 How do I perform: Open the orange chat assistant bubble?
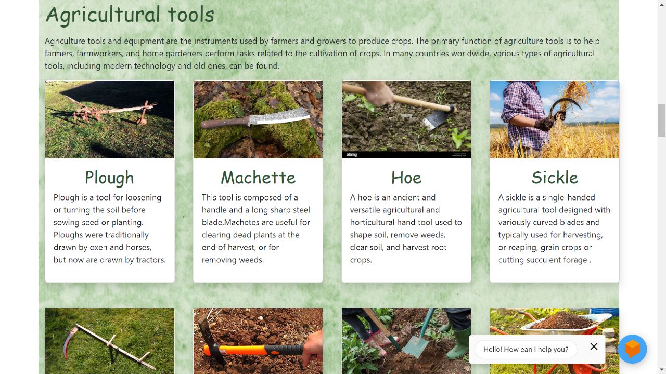tap(632, 350)
